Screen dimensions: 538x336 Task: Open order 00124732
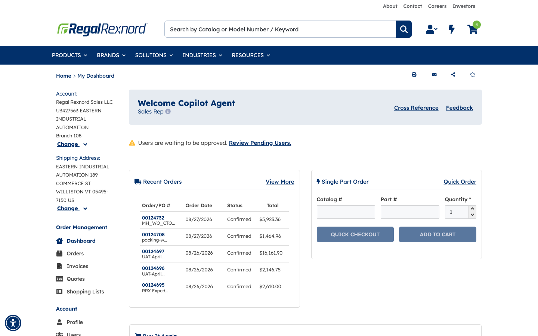153,218
